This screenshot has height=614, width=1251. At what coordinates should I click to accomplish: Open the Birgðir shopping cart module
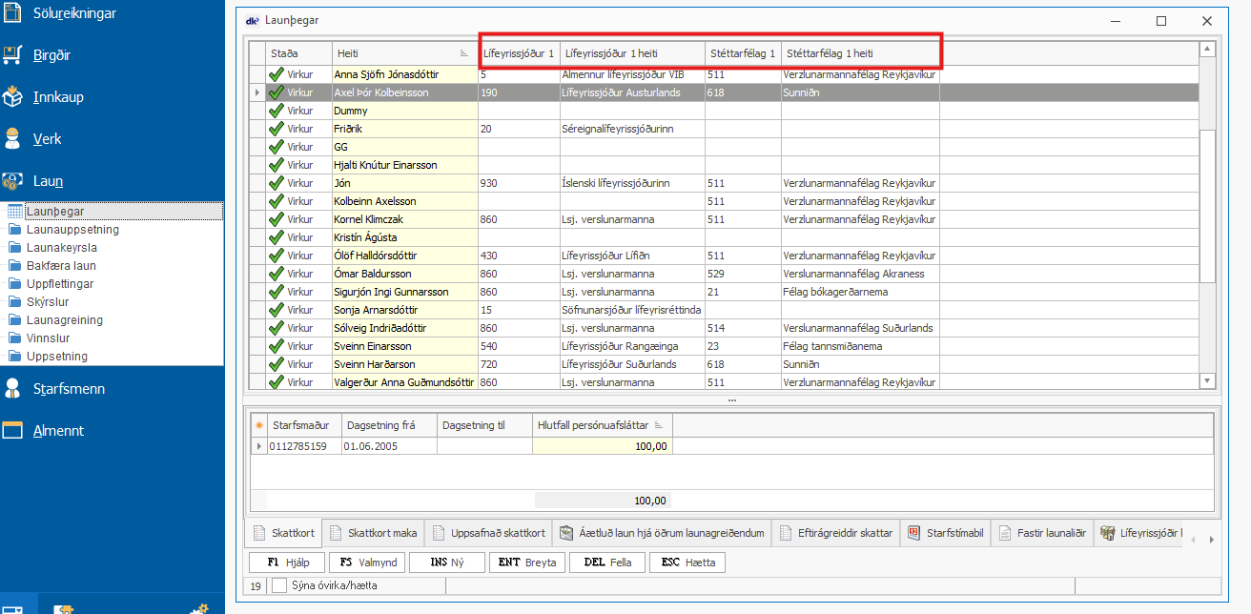click(x=12, y=55)
